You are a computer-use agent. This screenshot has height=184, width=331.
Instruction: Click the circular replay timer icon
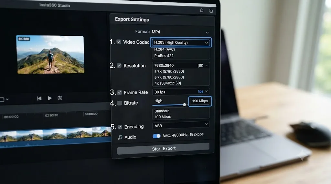point(60,98)
